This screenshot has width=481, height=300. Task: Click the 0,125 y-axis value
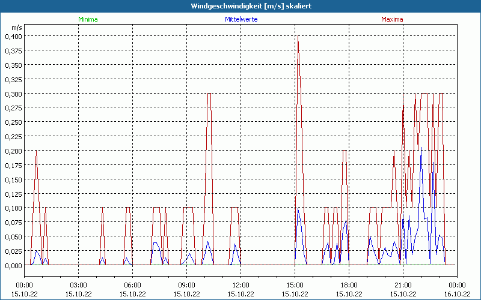pos(13,194)
